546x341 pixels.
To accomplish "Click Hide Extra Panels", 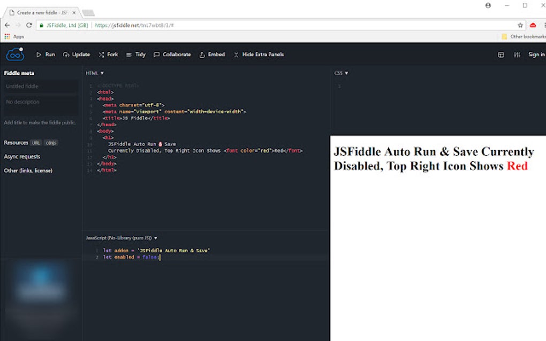I will point(259,55).
